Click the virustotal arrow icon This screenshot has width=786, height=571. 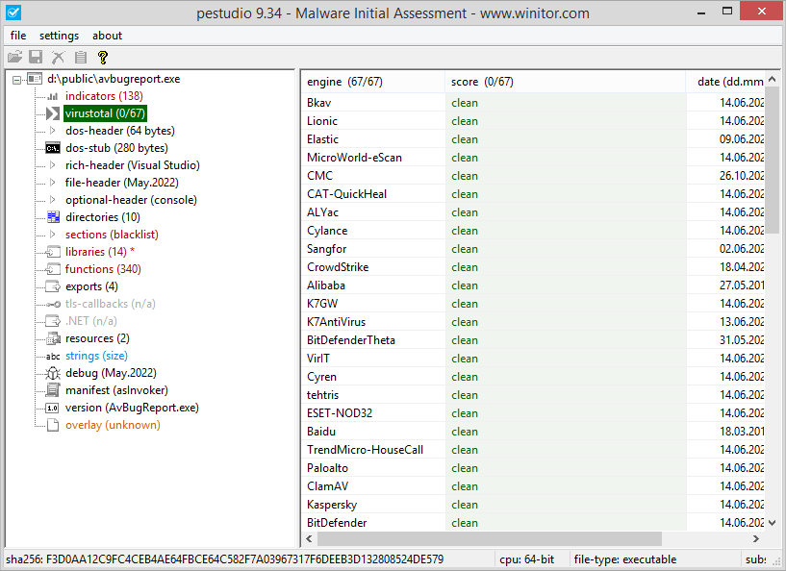[x=53, y=113]
